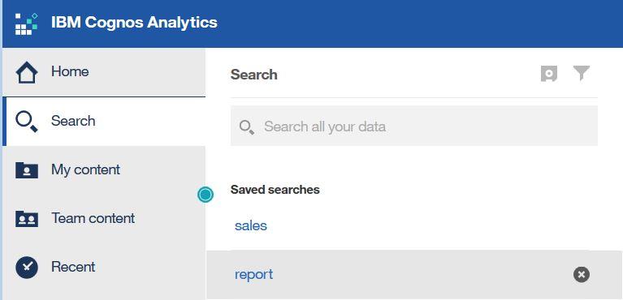The width and height of the screenshot is (623, 300).
Task: Click the teal circle hint marker
Action: [206, 195]
